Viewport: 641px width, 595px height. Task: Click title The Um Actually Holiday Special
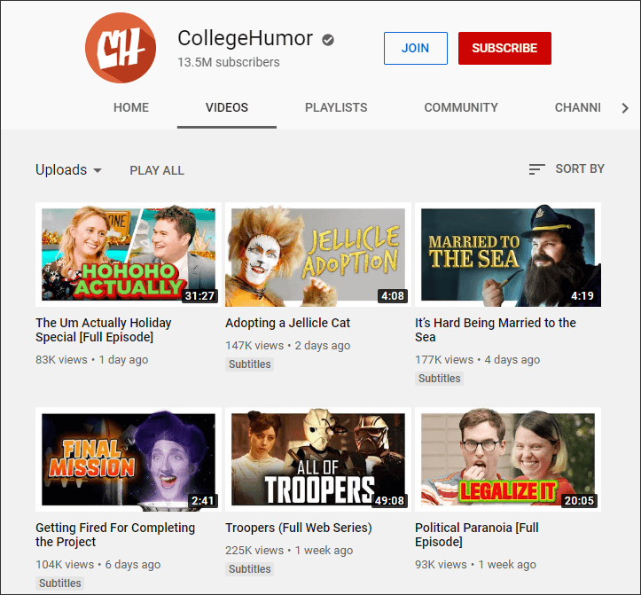[104, 330]
